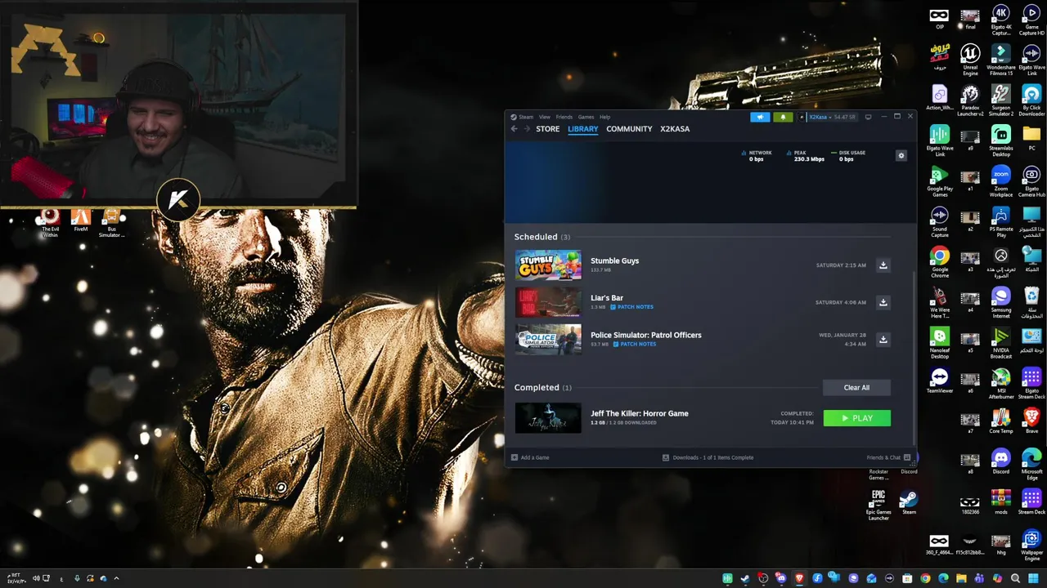Select FiveM desktop icon

[x=80, y=220]
